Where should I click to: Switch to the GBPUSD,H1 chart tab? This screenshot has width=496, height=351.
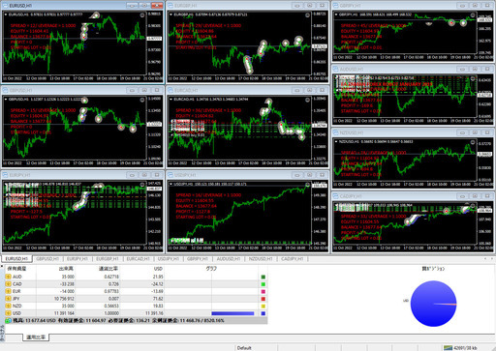(47, 259)
